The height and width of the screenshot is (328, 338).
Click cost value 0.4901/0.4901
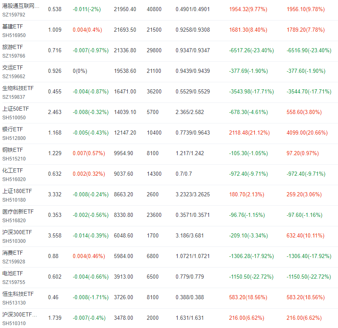click(x=193, y=9)
